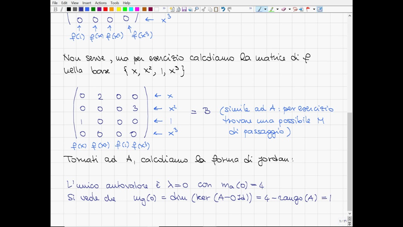Click the vertical scrollbar thumb
Viewport: 403px width, 227px height.
tap(350, 161)
